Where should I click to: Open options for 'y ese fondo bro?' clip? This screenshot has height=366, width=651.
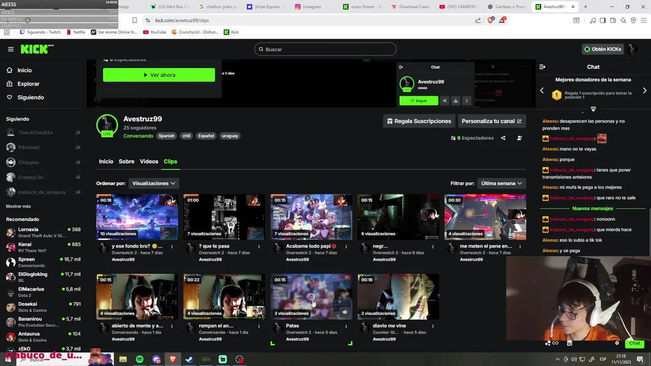tap(172, 247)
